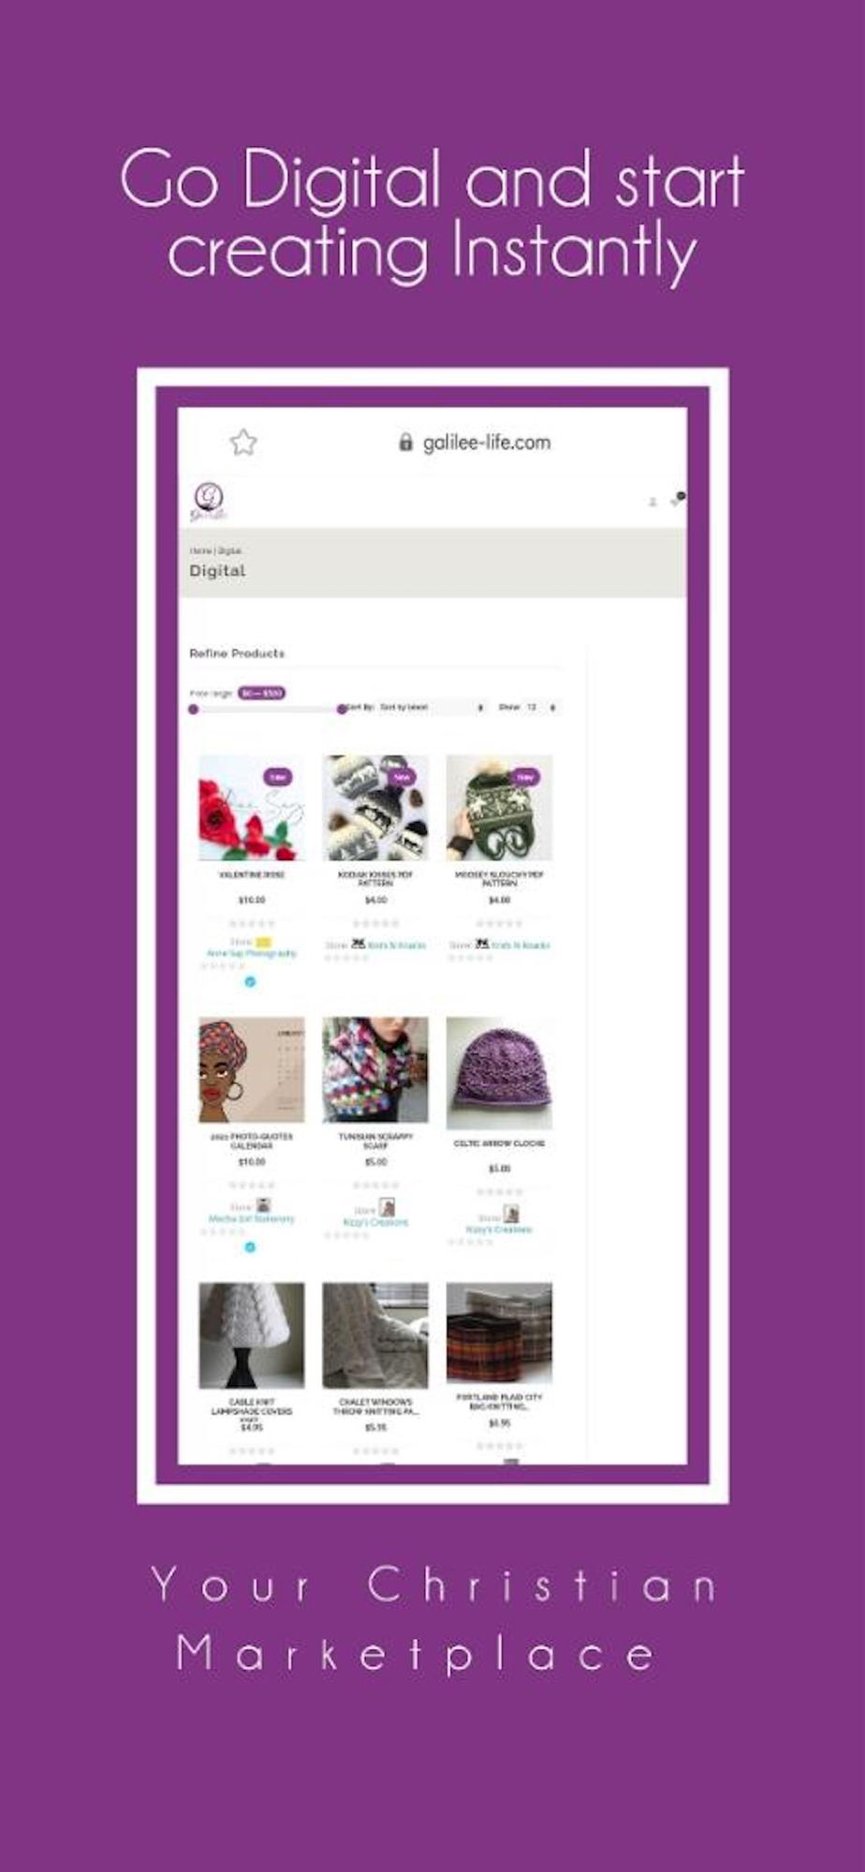Click the right price range slider handle

[x=342, y=709]
